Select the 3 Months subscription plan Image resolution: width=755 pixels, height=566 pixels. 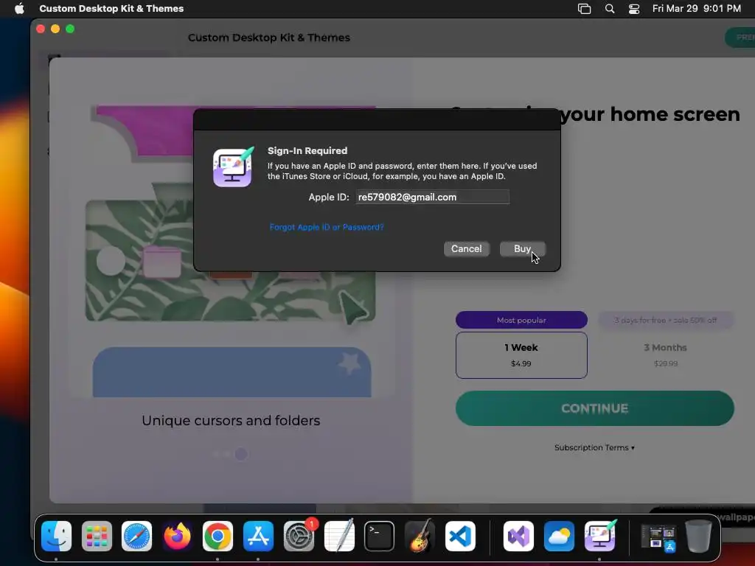tap(666, 355)
